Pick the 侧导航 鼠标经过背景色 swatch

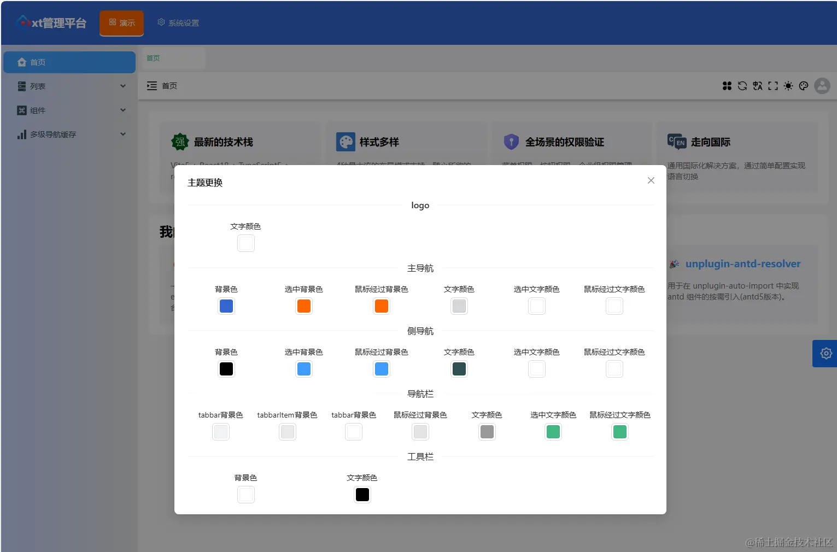click(x=382, y=369)
